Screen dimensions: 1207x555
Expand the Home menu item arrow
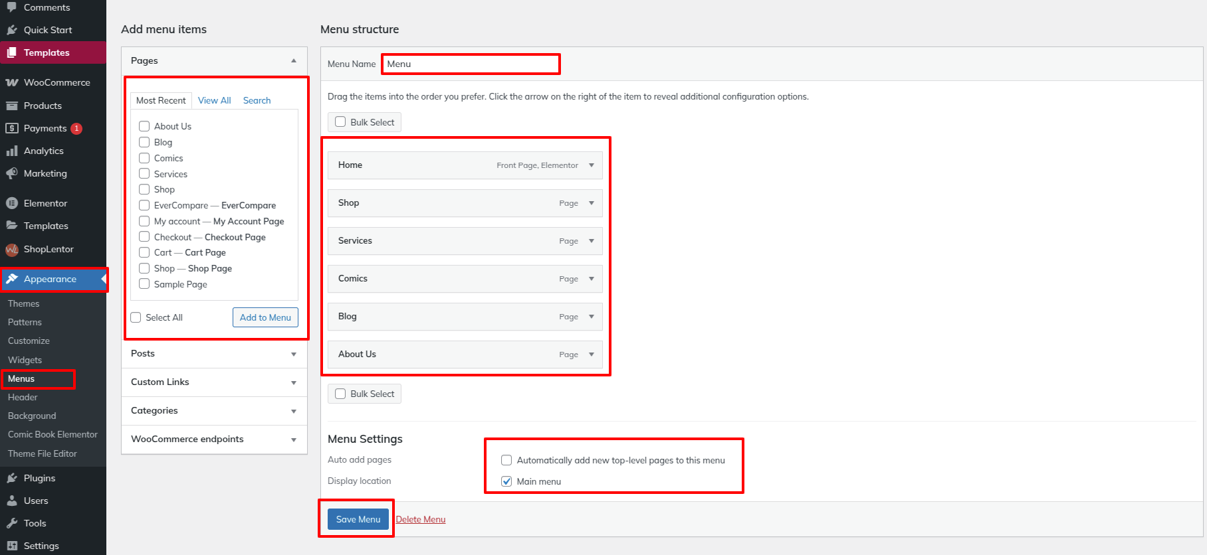[592, 165]
